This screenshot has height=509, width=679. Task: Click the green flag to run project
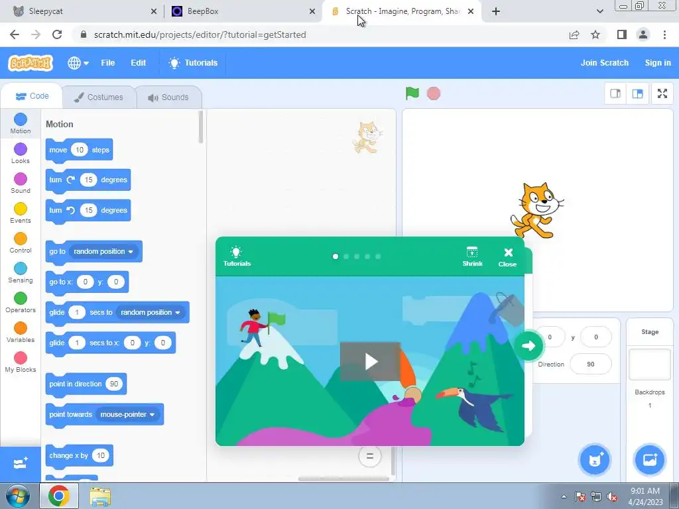pyautogui.click(x=412, y=93)
